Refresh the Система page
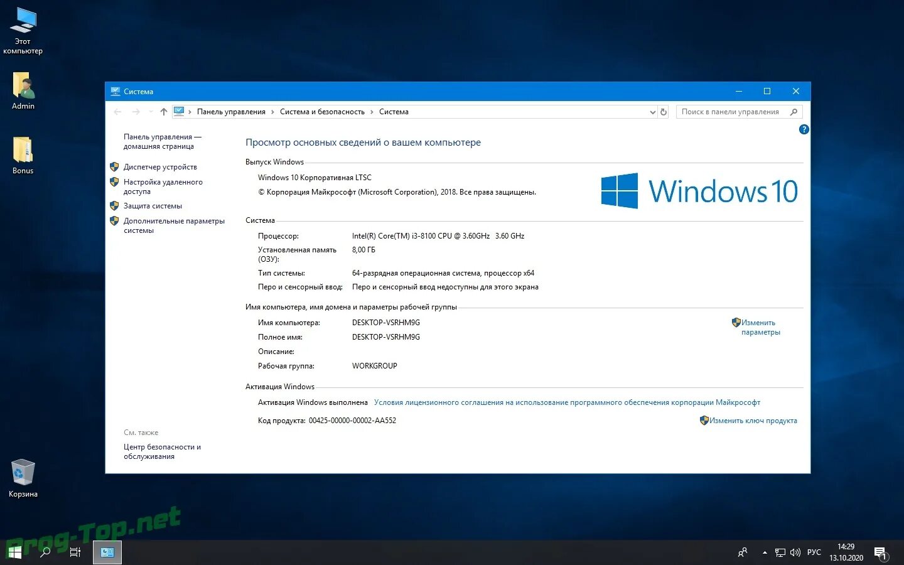 pyautogui.click(x=664, y=112)
